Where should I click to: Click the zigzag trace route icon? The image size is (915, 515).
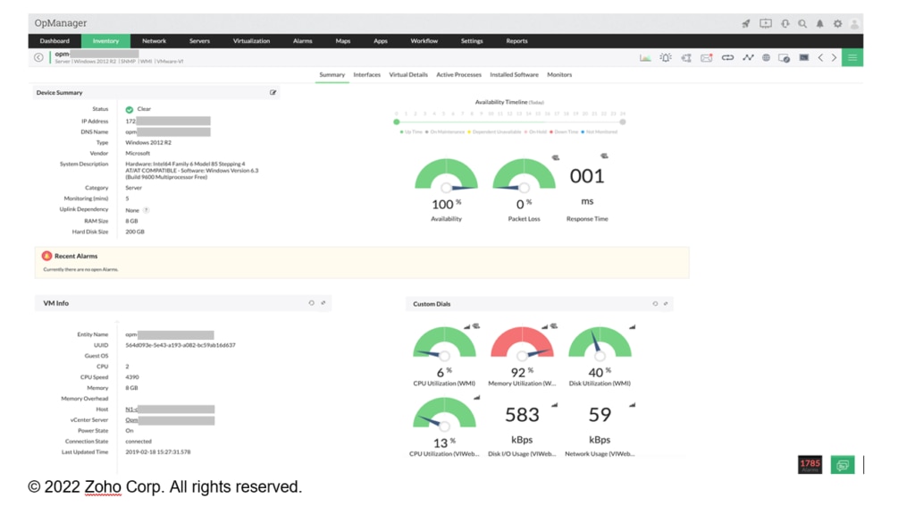click(748, 58)
